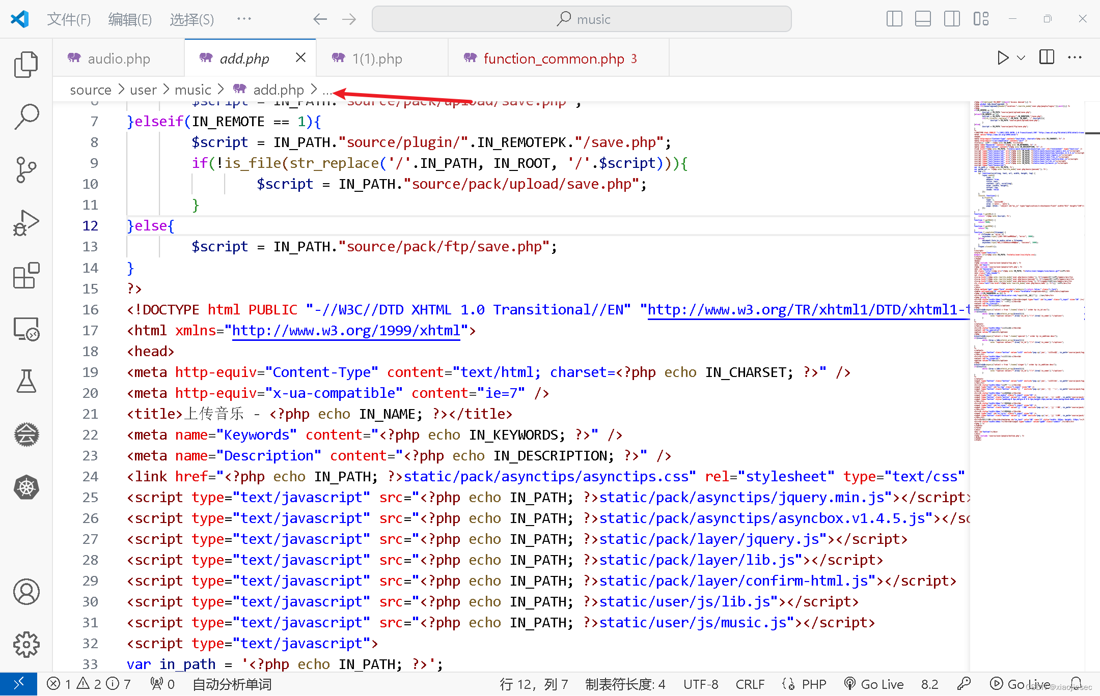Open the Remote Explorer view

[x=26, y=329]
